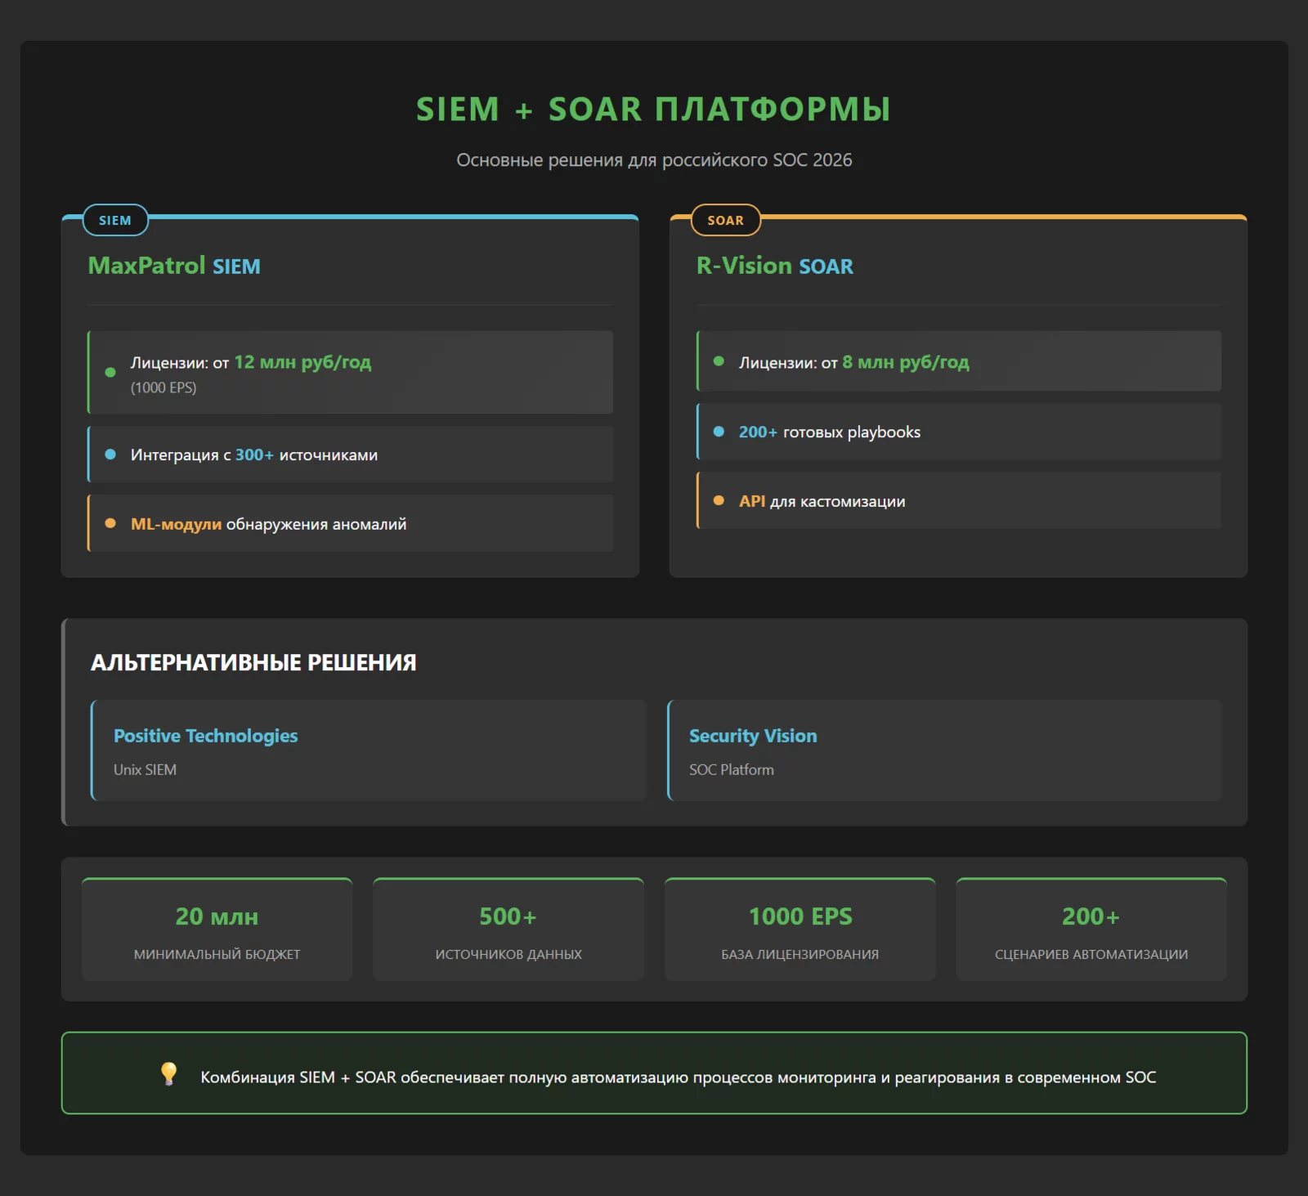The image size is (1308, 1196).
Task: Click the '1000 EPS' stat value
Action: (800, 916)
